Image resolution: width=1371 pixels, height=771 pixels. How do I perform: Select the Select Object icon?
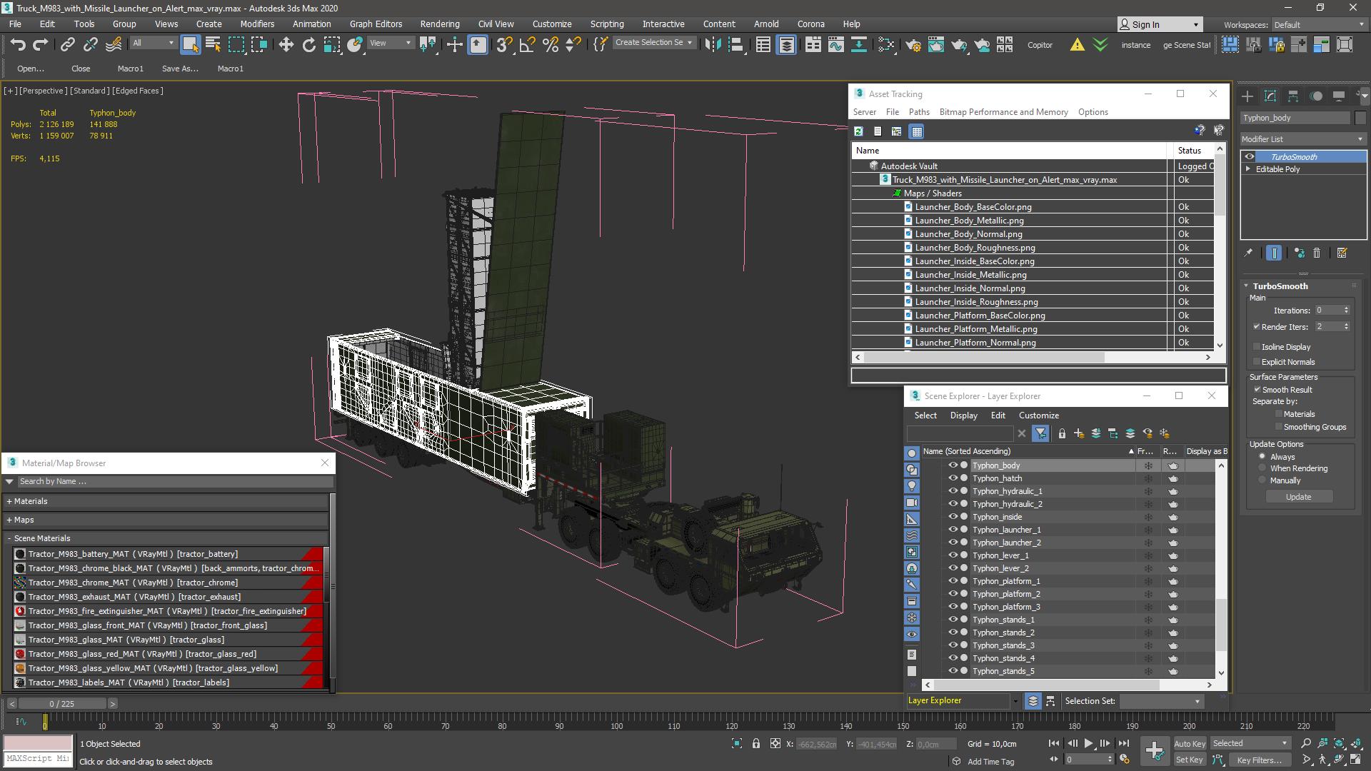190,44
